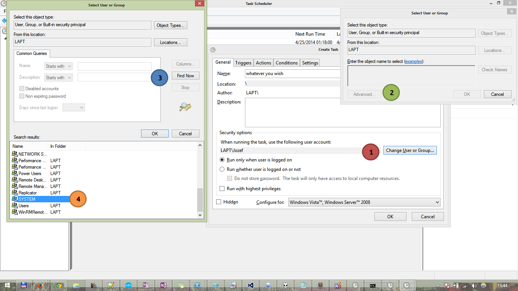
Task: Open the 'examples' link
Action: tap(413, 61)
